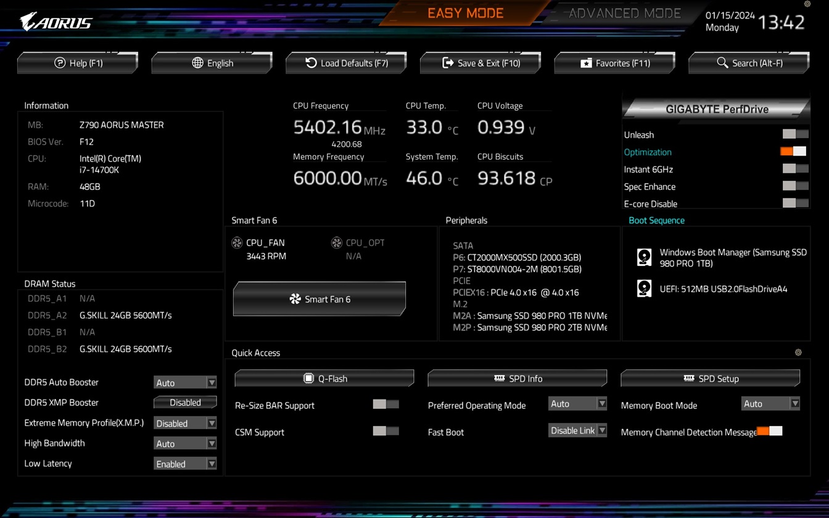Click the RAM 48GB value

tap(90, 186)
